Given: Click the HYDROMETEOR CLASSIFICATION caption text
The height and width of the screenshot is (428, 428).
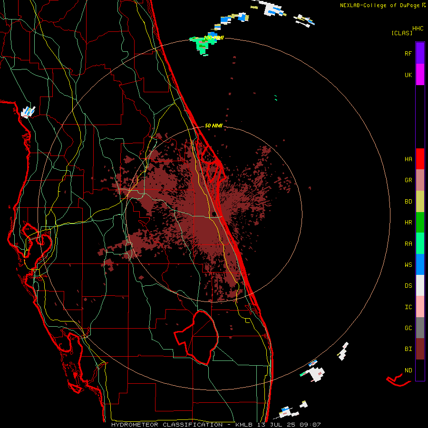Looking at the screenshot, I should point(167,425).
